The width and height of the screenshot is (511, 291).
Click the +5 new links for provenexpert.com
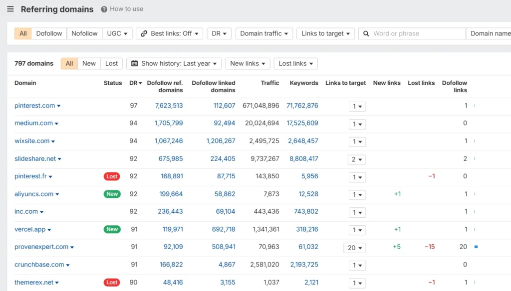point(397,247)
